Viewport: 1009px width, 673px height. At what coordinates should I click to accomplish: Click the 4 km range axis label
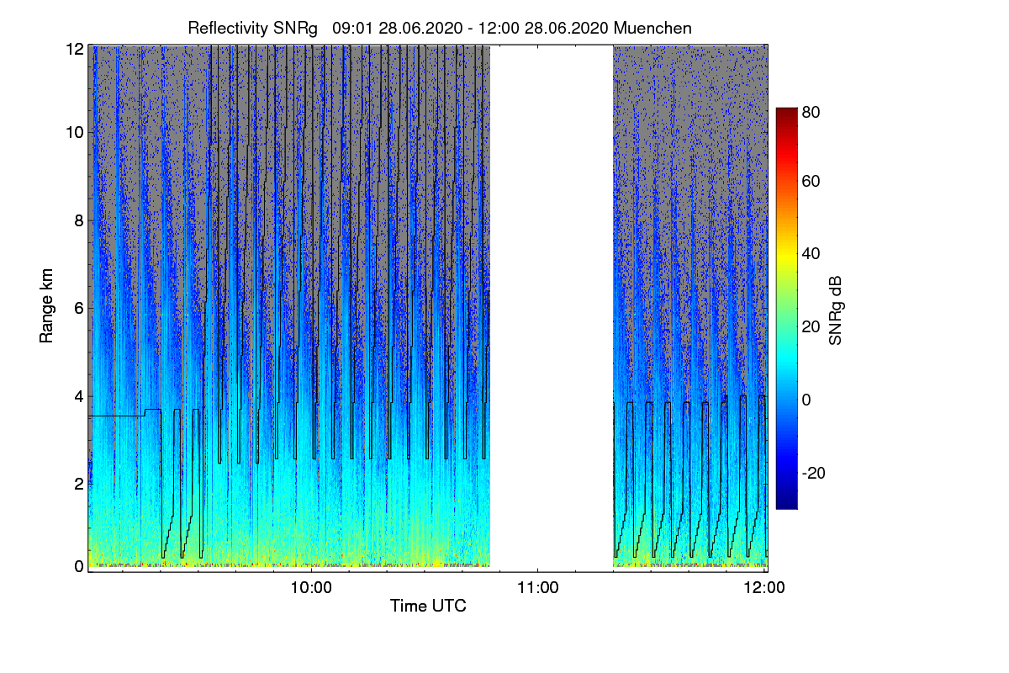pos(78,395)
